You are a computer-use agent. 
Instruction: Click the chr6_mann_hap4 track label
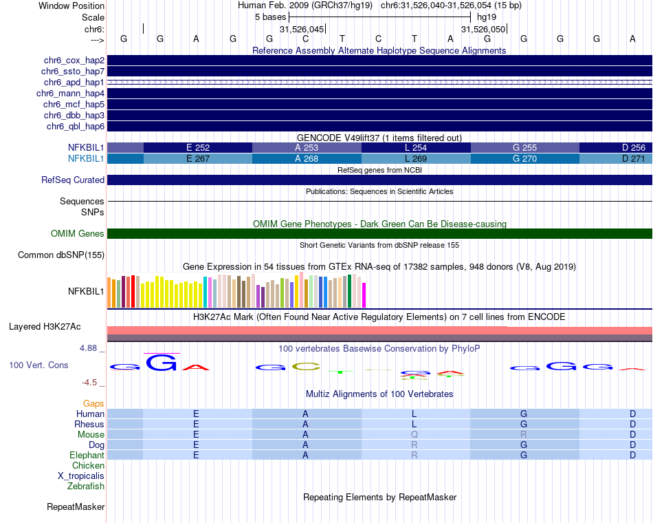tap(70, 94)
